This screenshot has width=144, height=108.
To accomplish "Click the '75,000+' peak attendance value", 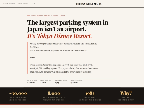I will click(74, 83).
